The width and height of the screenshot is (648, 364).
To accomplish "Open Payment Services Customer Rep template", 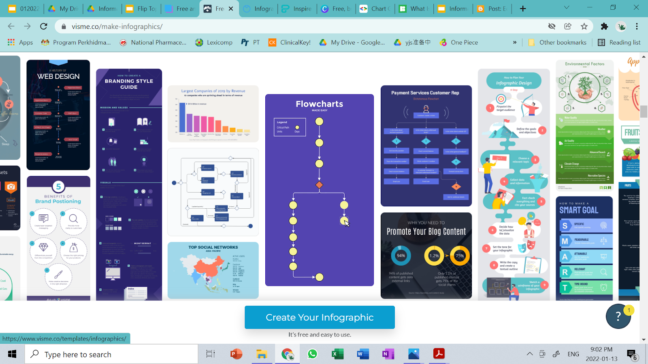I will click(x=426, y=146).
